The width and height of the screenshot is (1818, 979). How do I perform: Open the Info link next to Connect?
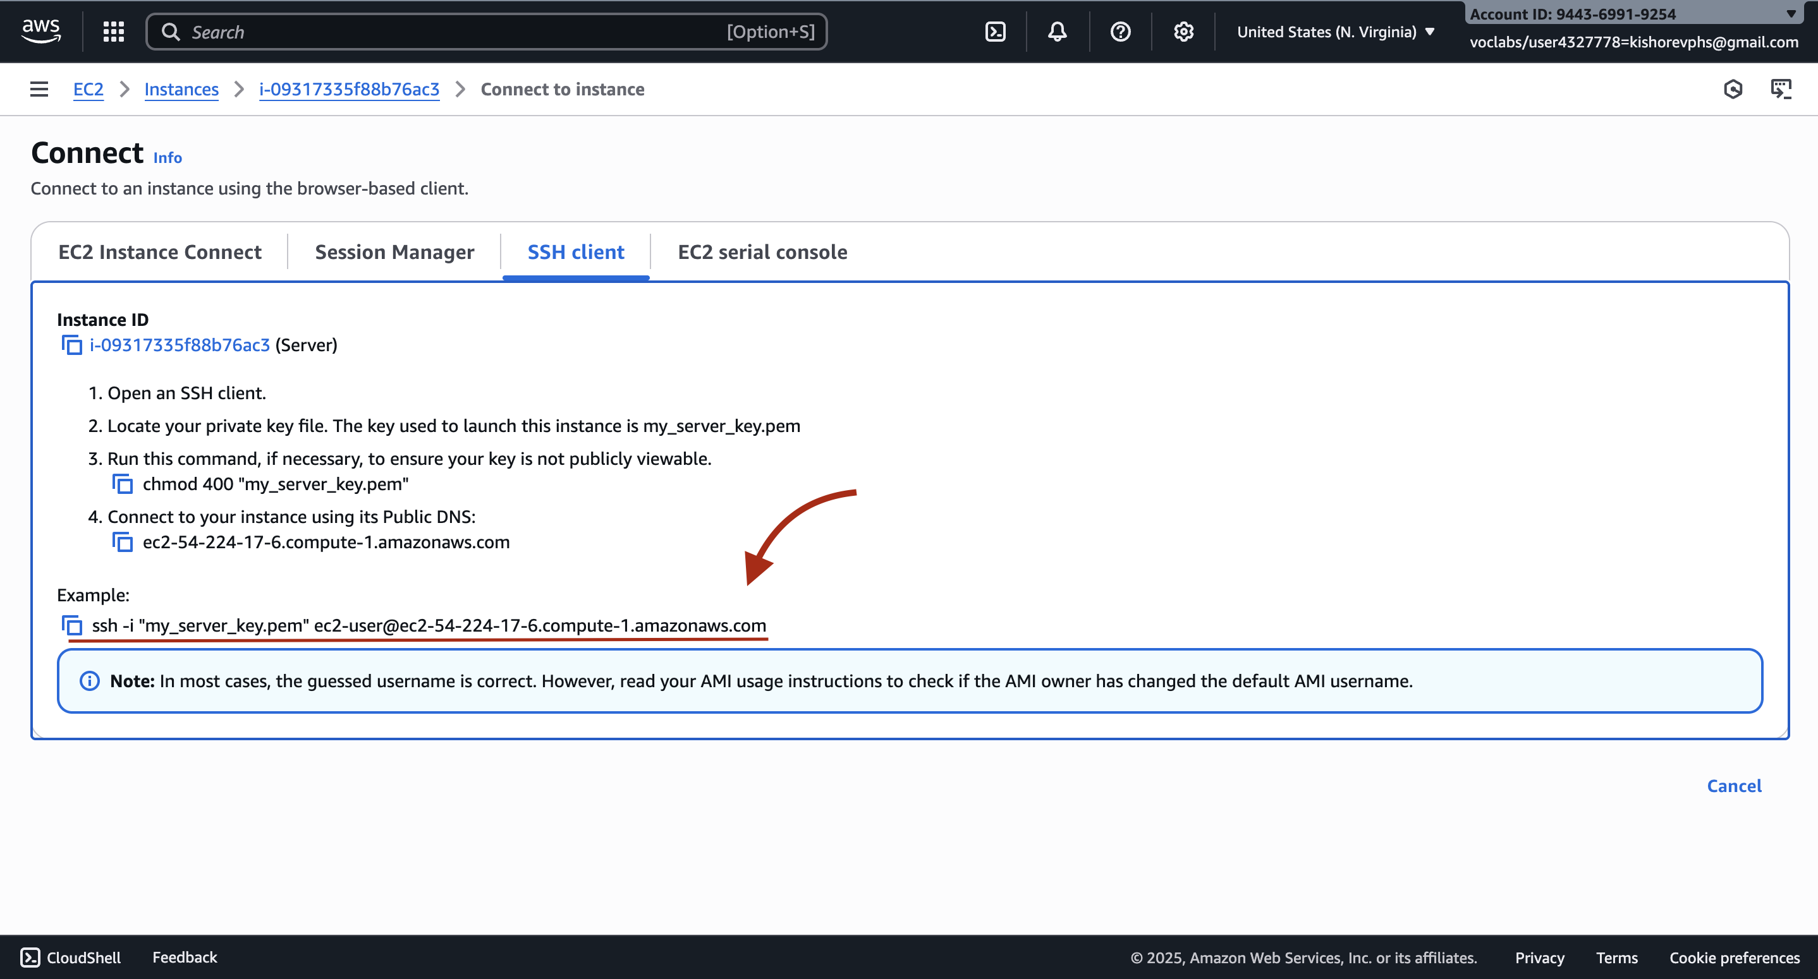[x=168, y=157]
